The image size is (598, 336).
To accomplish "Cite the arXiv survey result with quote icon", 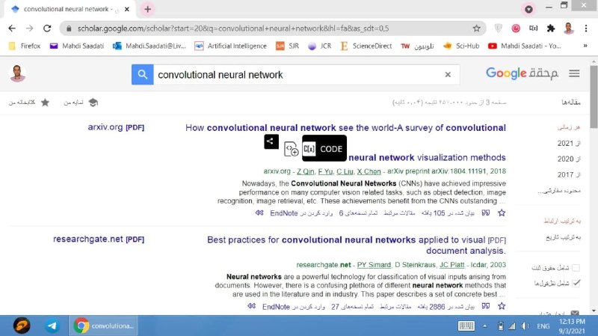I will tap(485, 213).
